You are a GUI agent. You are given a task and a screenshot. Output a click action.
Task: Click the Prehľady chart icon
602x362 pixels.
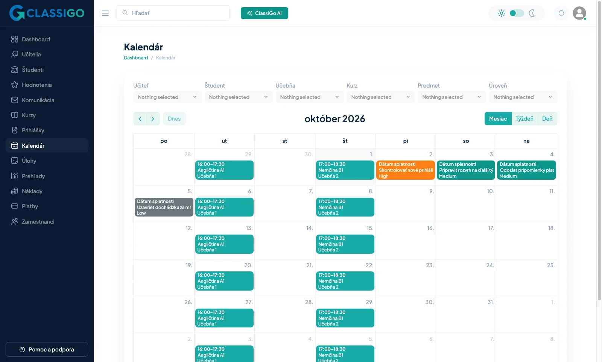[15, 176]
